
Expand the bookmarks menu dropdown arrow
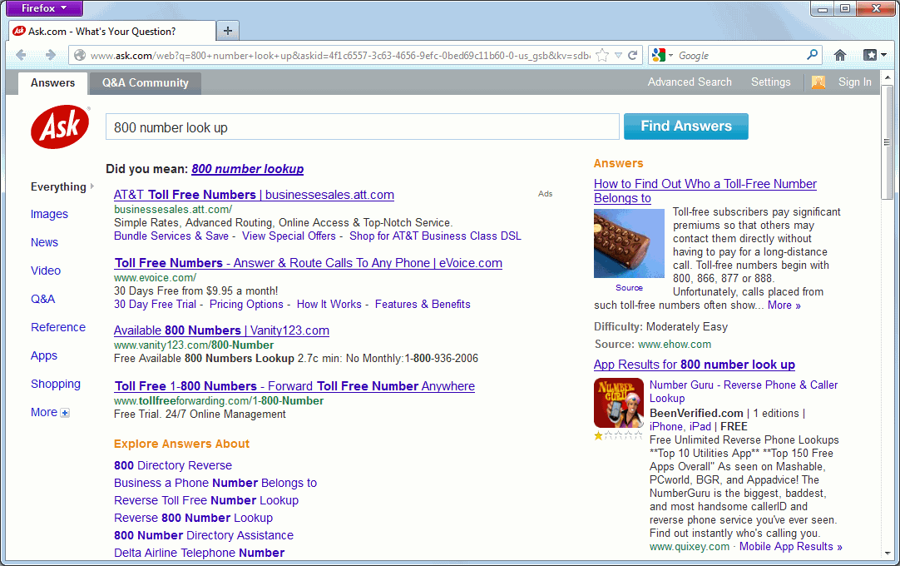pyautogui.click(x=884, y=55)
